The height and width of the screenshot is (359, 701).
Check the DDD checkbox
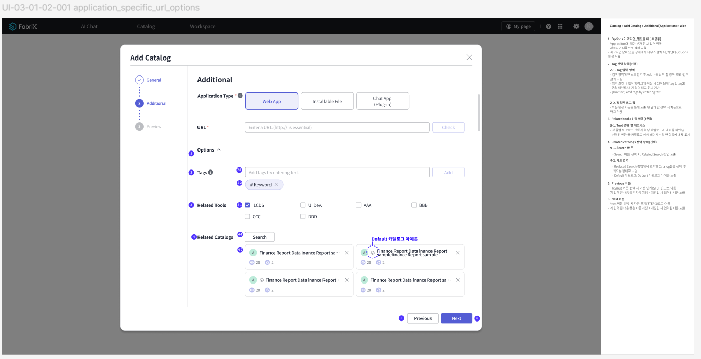pyautogui.click(x=303, y=216)
